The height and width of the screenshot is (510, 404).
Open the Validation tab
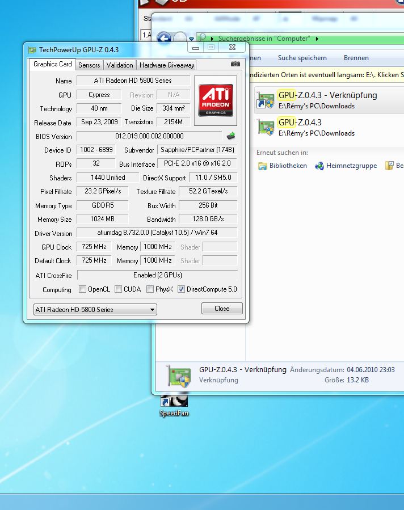120,65
